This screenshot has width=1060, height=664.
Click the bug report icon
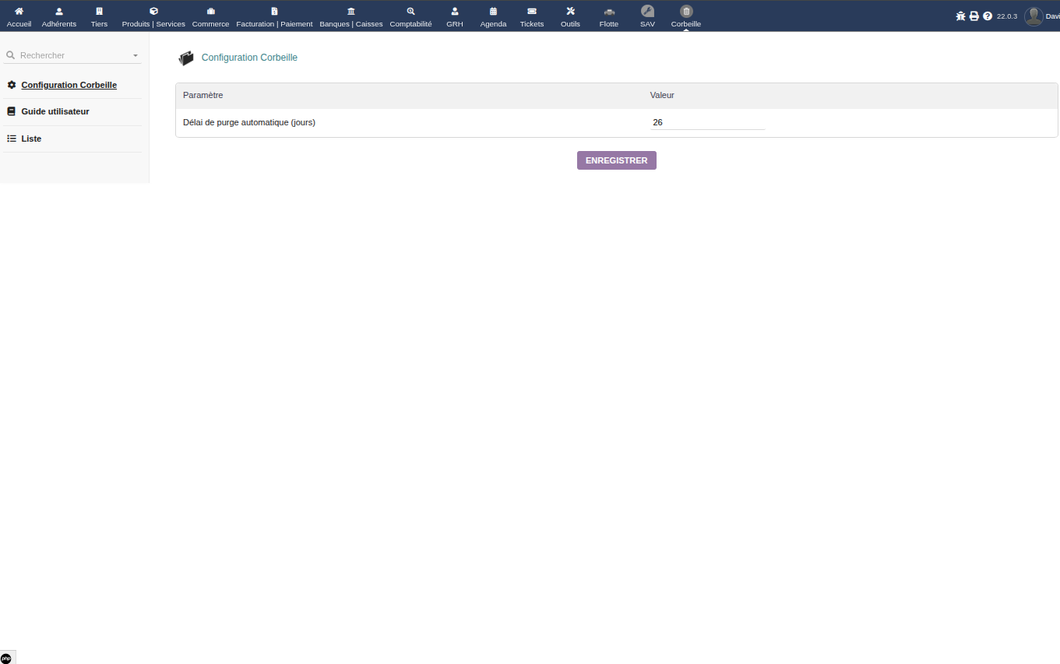point(961,16)
